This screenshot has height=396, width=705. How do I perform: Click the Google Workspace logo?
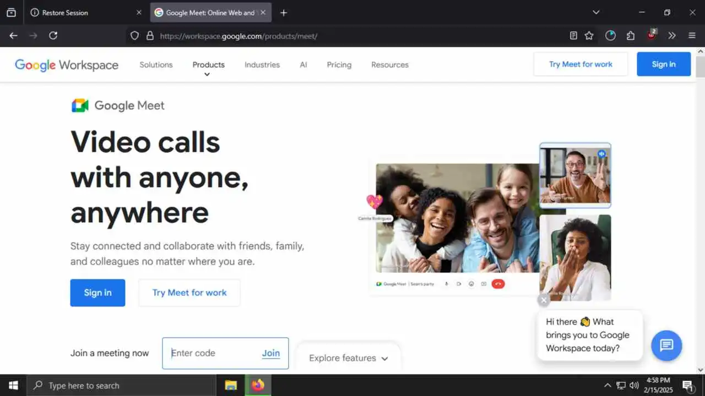(67, 65)
